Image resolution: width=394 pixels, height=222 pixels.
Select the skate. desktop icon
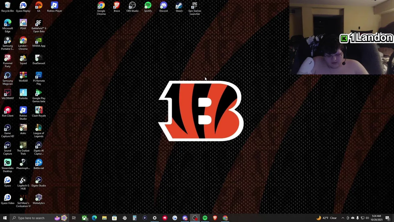click(23, 130)
